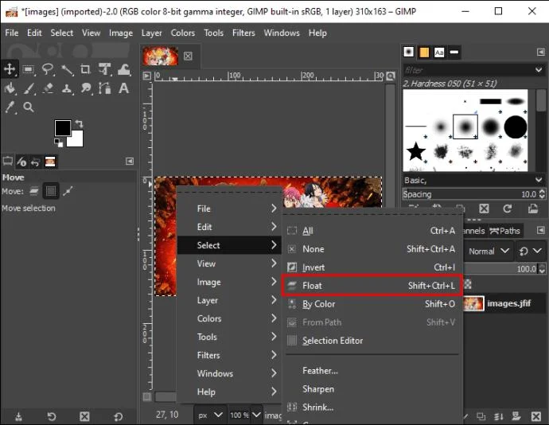This screenshot has width=549, height=425.
Task: Open the Tool Options tab
Action: [x=8, y=162]
